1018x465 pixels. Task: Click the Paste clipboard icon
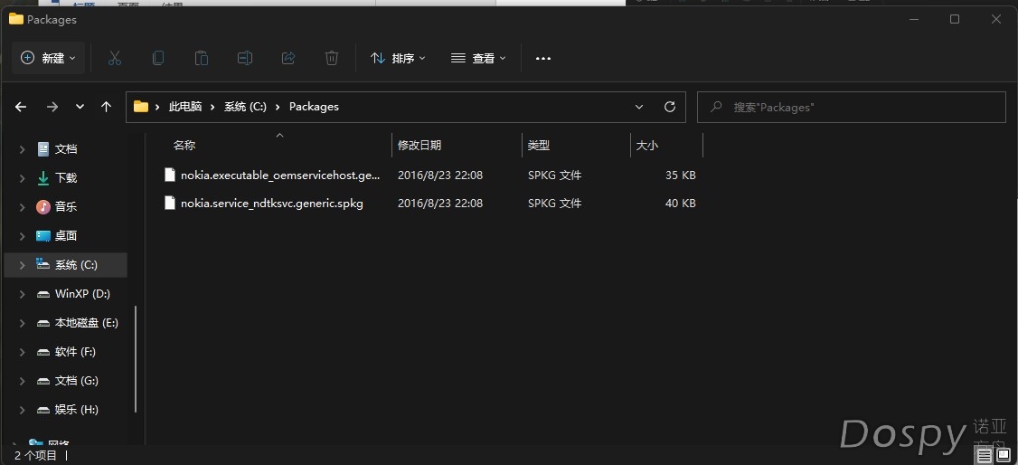202,58
